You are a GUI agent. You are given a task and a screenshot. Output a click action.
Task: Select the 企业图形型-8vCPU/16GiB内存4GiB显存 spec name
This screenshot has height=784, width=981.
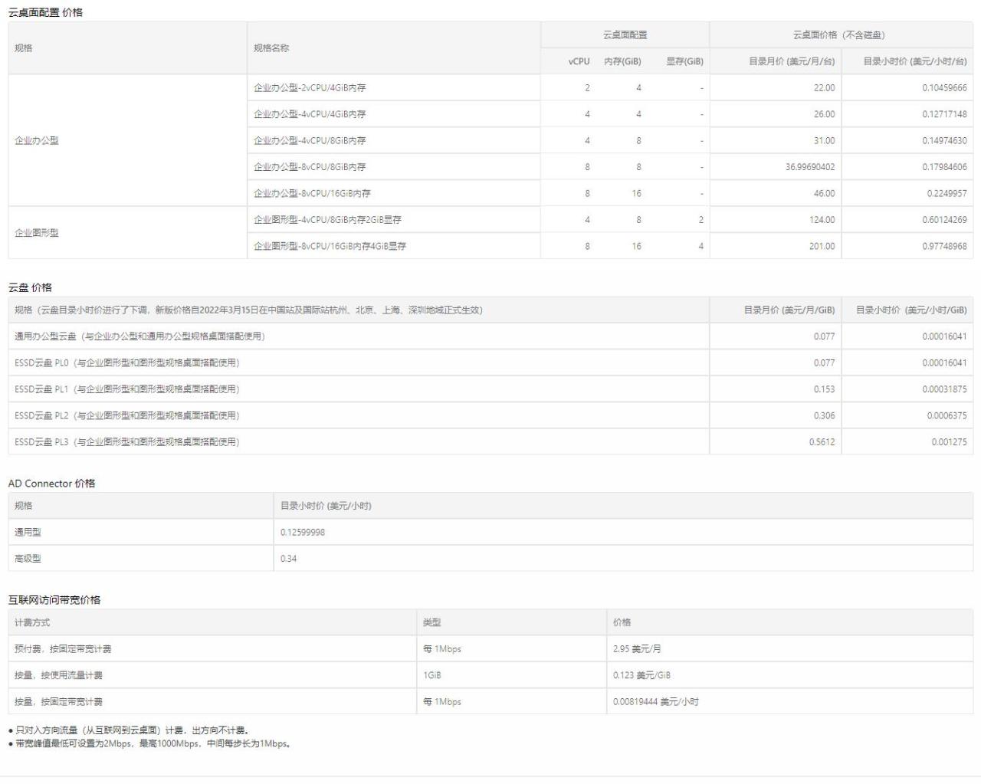[x=330, y=247]
